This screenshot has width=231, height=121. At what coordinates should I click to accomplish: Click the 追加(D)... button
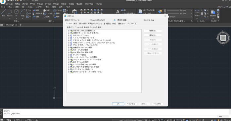pyautogui.click(x=153, y=35)
